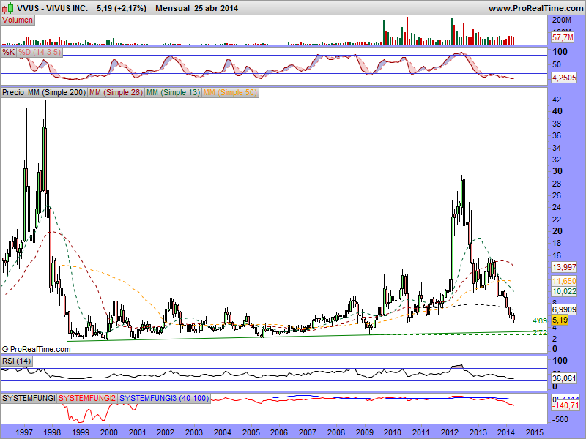The height and width of the screenshot is (439, 586).
Task: Click the 30 price axis label
Action: click(x=557, y=171)
